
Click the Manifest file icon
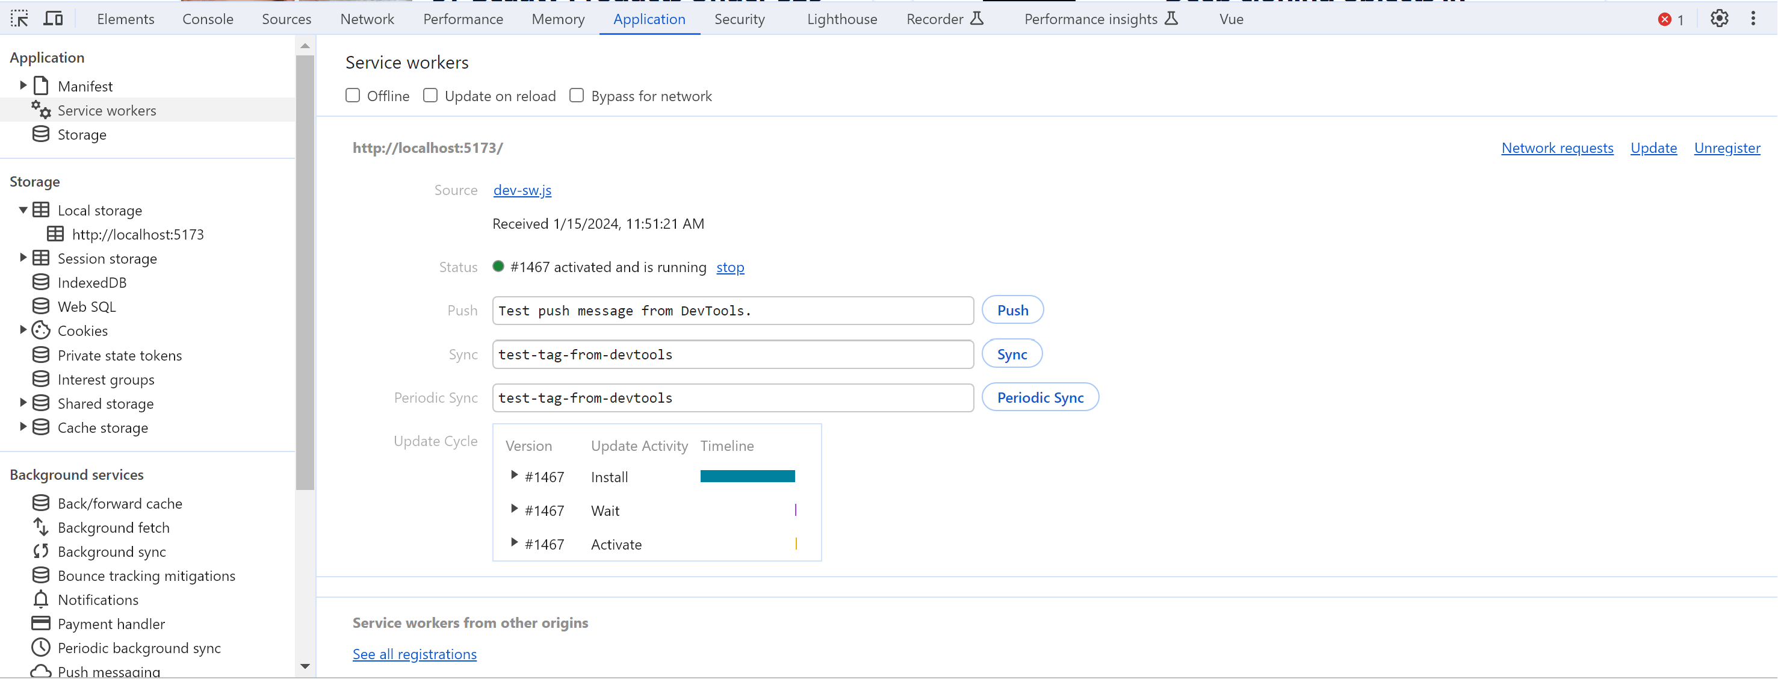coord(42,85)
